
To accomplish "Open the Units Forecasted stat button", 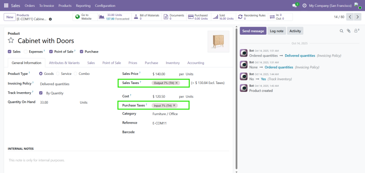I will (x=114, y=17).
